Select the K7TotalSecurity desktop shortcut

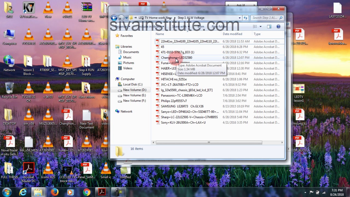click(28, 10)
